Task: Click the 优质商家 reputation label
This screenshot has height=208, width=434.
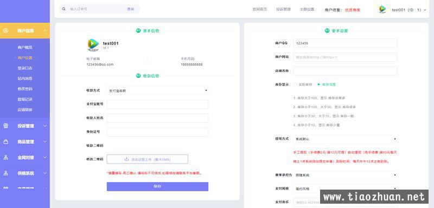Action: pos(353,10)
